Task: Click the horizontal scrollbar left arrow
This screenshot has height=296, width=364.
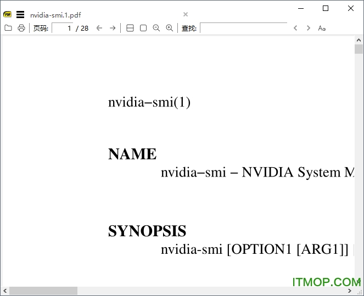Action: point(5,291)
